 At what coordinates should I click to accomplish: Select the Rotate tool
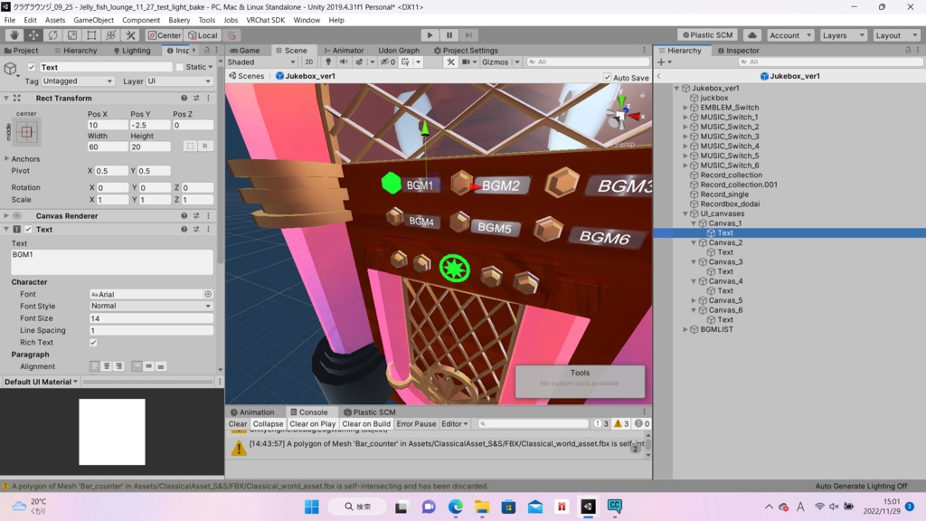coord(52,35)
